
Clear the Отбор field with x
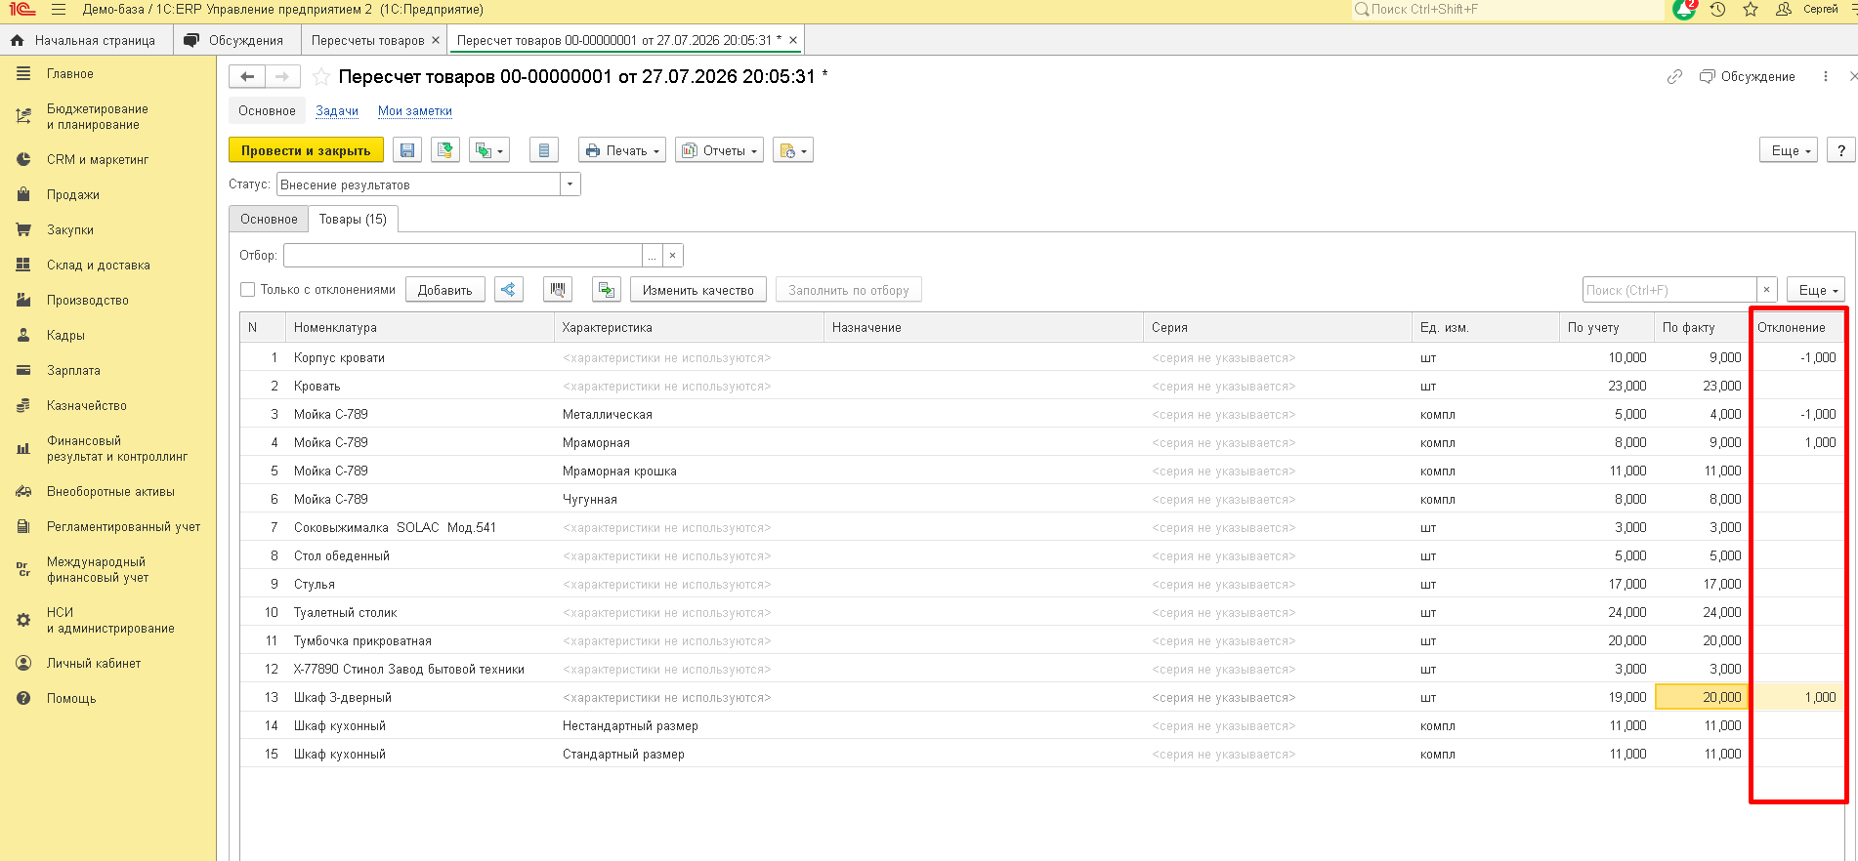(x=672, y=256)
